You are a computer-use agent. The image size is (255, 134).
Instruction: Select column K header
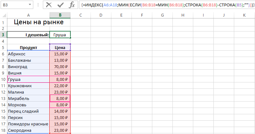pos(244,15)
